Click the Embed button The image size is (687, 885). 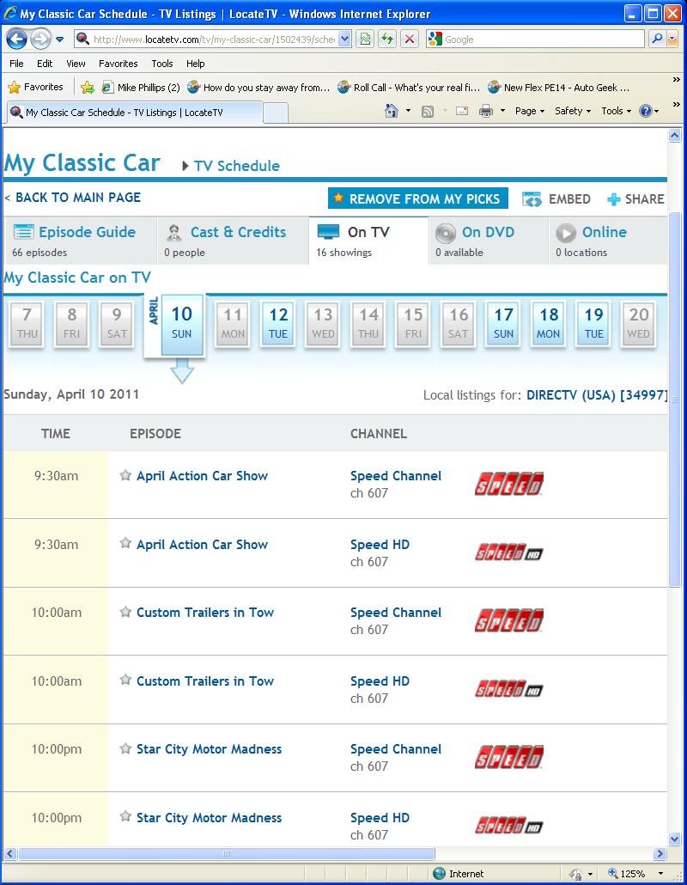pos(556,199)
